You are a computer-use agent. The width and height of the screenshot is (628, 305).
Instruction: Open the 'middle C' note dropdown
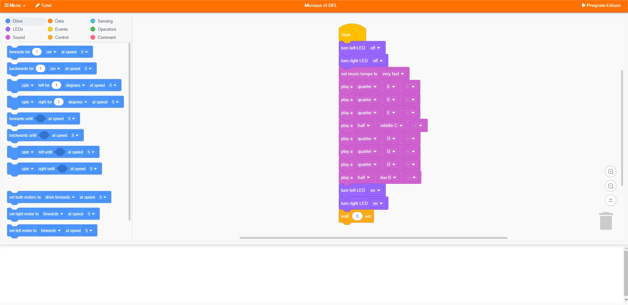pos(391,126)
